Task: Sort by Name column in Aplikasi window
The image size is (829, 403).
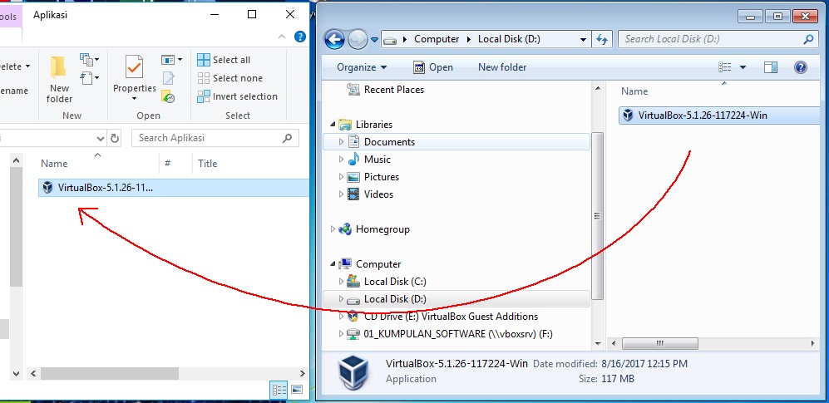Action: coord(54,163)
